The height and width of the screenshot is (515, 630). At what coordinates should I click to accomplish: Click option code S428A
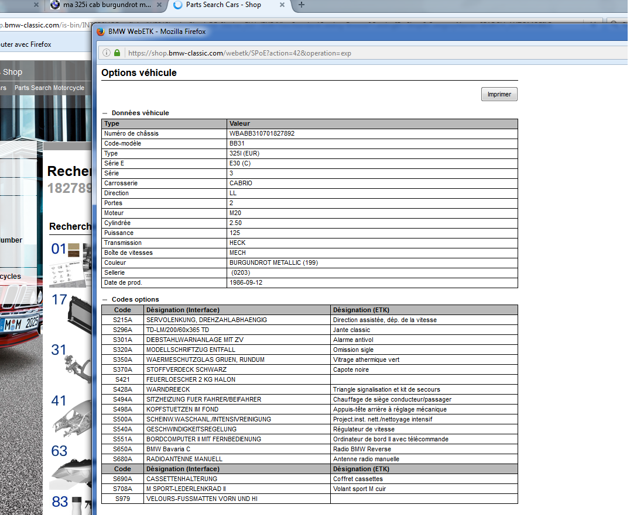(x=122, y=389)
